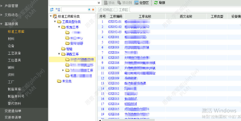
Task: Click the 标准工序库分类 root node icon
Action: (x=55, y=17)
